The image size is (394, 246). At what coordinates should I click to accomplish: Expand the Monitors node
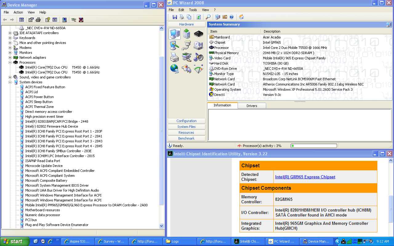10,53
